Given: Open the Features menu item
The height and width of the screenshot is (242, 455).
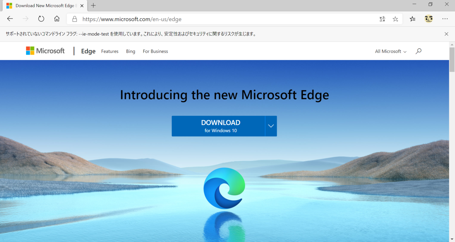Looking at the screenshot, I should tap(110, 51).
